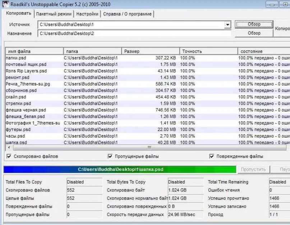290x225 pixels.
Task: Select the футеры.psd file row
Action: click(148, 130)
